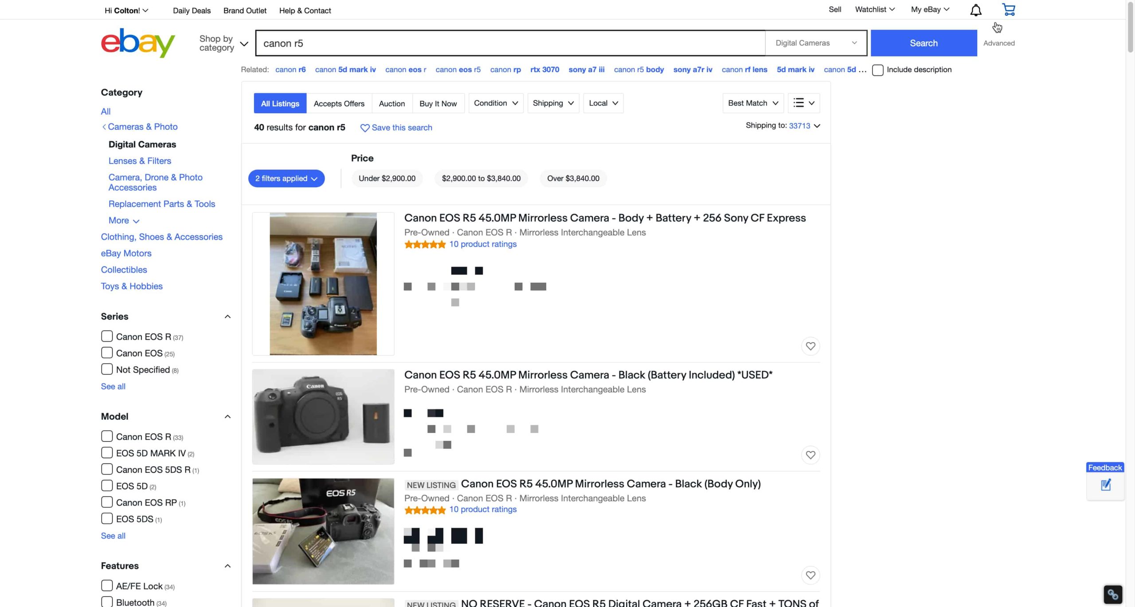Select the Under $2,900.00 price range
The image size is (1135, 607).
(x=387, y=179)
